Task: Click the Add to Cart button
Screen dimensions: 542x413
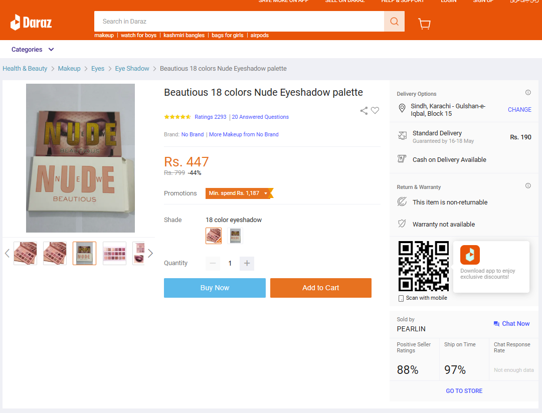Action: point(321,288)
